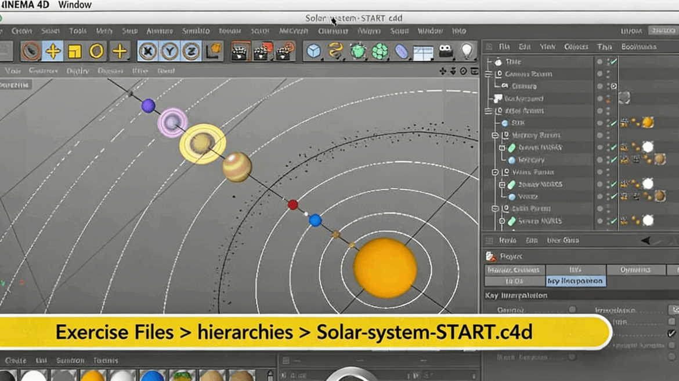The width and height of the screenshot is (679, 381).
Task: Toggle the X axis lock
Action: (x=148, y=52)
